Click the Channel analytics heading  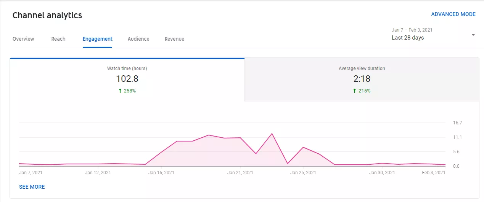coord(47,16)
